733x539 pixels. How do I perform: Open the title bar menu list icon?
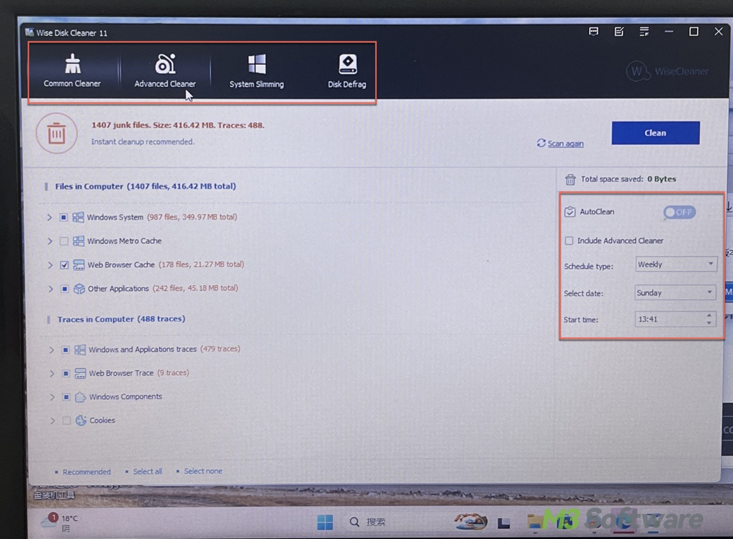644,32
